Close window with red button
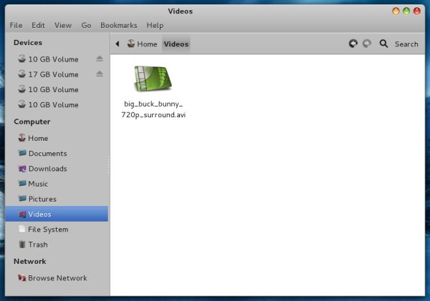 (x=417, y=11)
